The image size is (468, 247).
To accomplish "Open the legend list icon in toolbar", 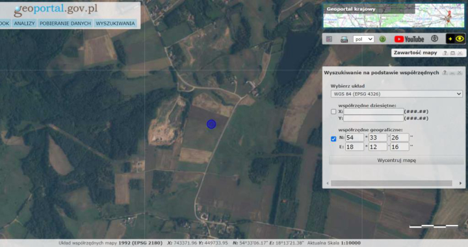I will point(329,39).
